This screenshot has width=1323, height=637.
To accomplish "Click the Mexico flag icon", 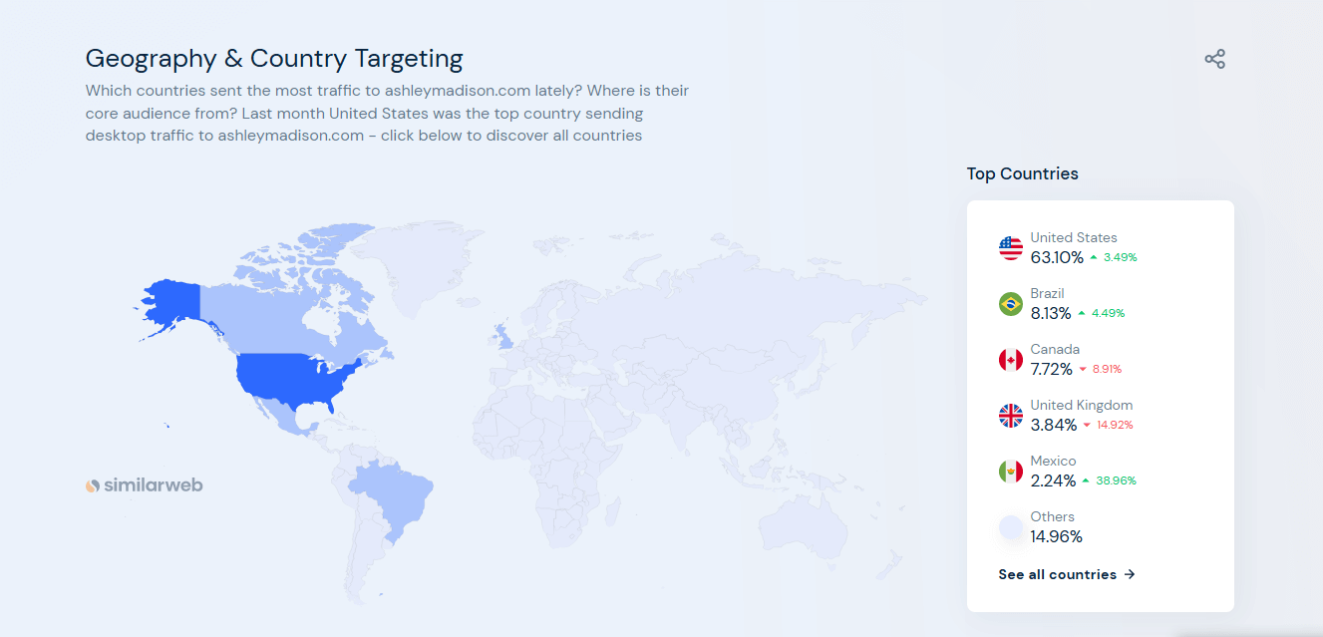I will click(x=1011, y=472).
